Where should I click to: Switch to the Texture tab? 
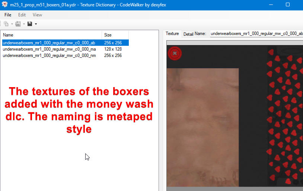pos(172,34)
